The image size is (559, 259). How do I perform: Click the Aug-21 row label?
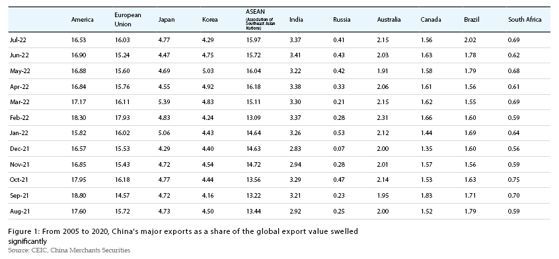[x=20, y=212]
